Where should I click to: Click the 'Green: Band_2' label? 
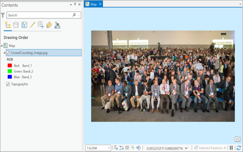[x=23, y=71]
